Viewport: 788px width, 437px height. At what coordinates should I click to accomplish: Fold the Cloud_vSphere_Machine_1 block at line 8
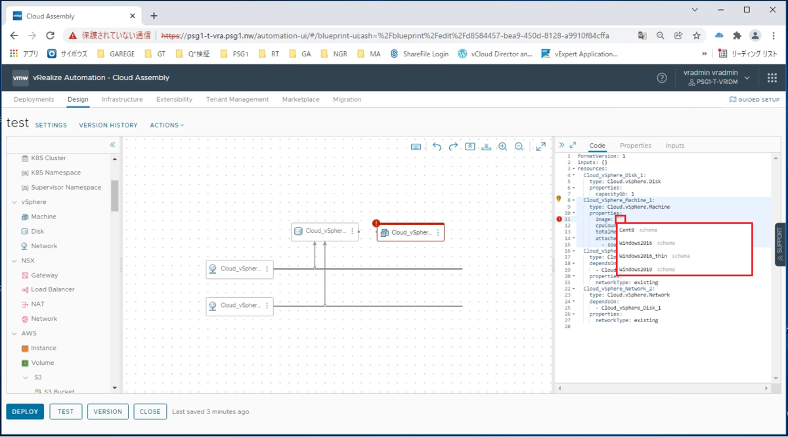574,200
